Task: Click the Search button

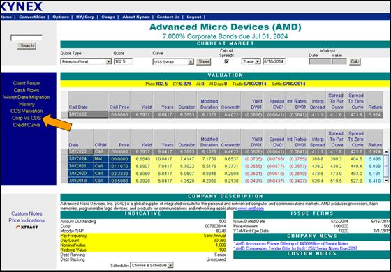Action: [x=27, y=45]
